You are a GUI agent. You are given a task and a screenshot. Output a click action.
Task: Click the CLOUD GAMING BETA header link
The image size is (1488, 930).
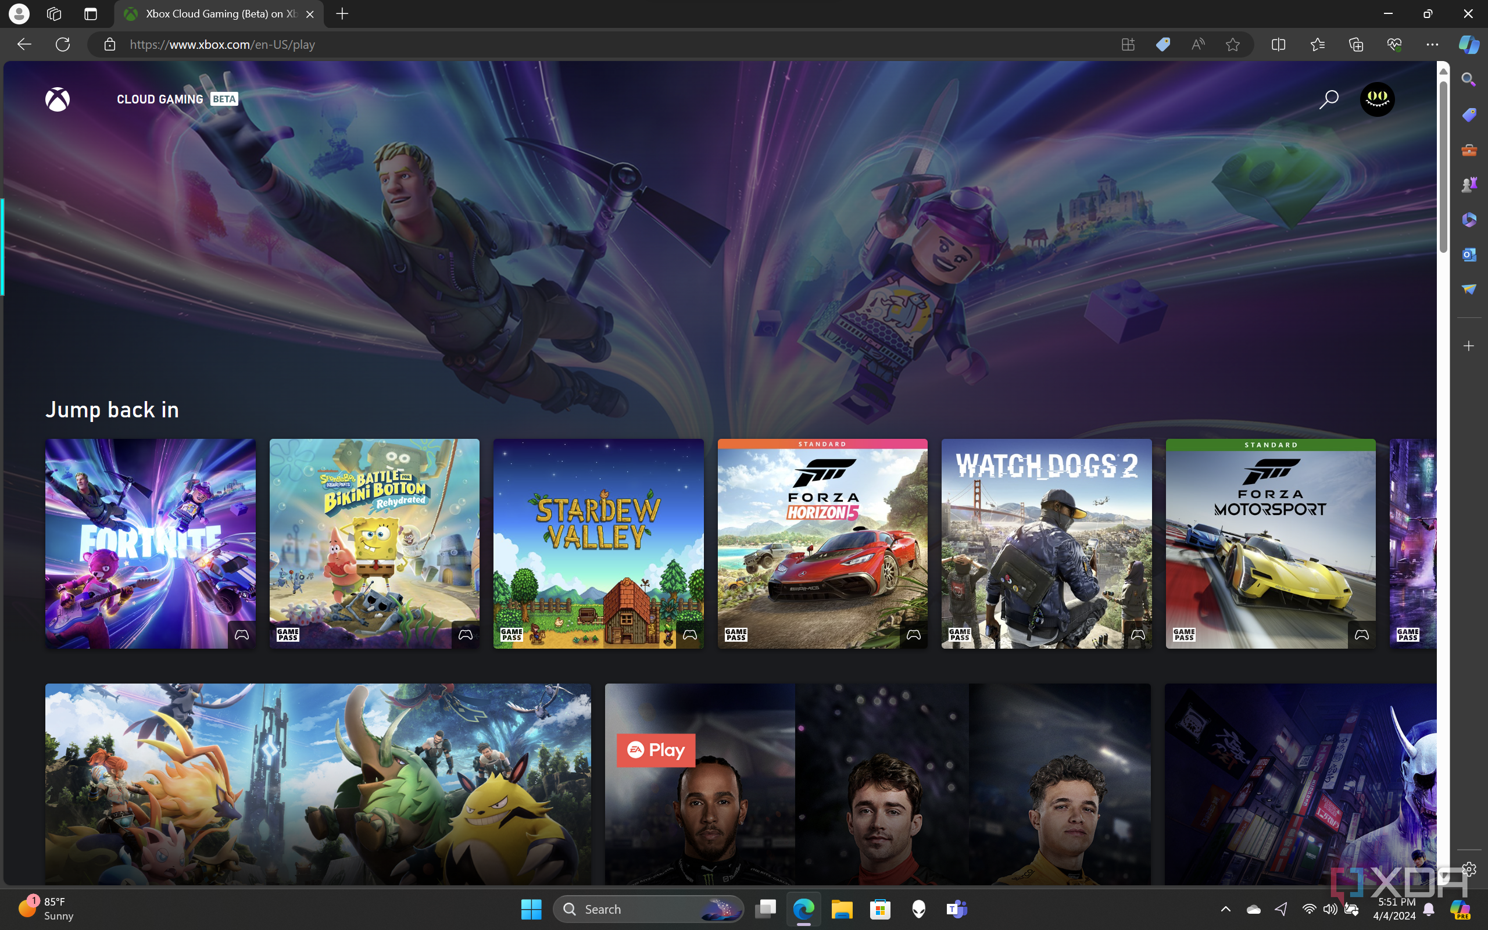pos(177,99)
